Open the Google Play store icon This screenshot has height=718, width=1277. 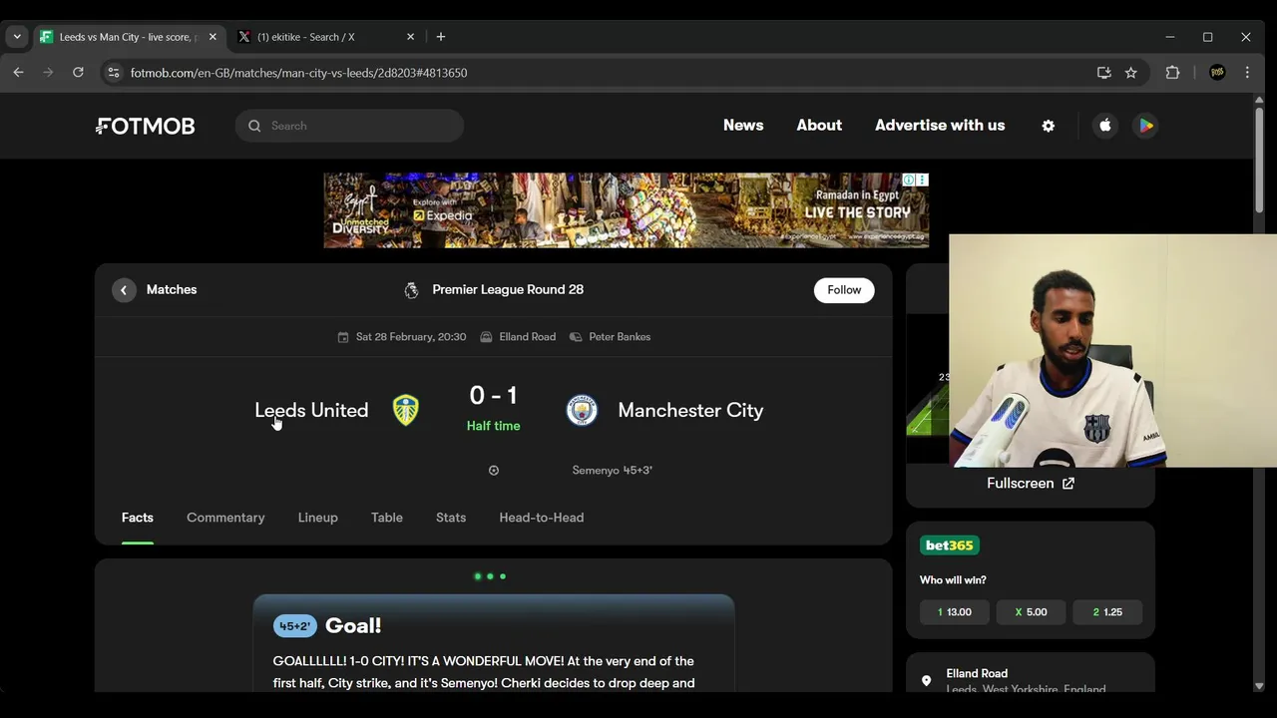click(1146, 126)
